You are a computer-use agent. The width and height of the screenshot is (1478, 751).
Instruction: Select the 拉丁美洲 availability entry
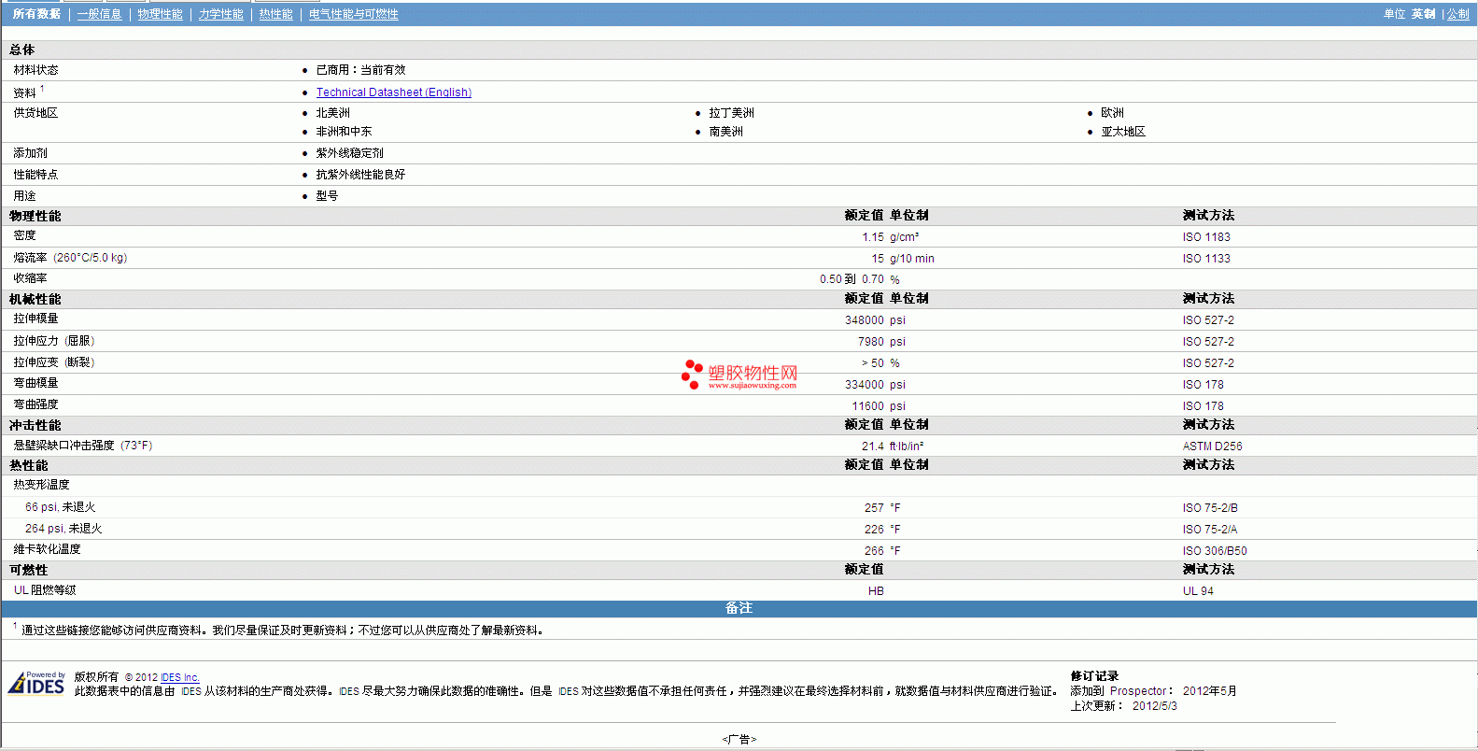point(731,113)
